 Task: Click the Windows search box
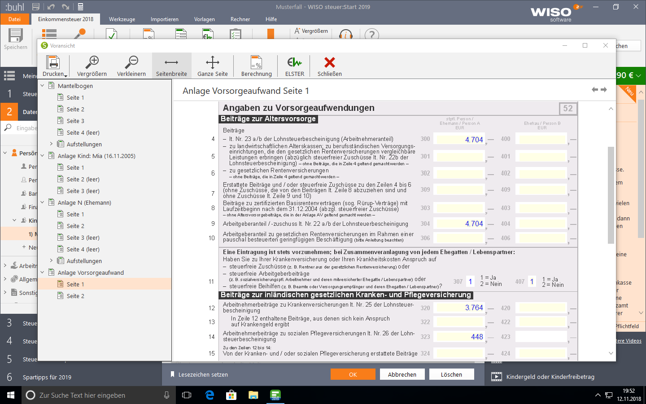[98, 395]
